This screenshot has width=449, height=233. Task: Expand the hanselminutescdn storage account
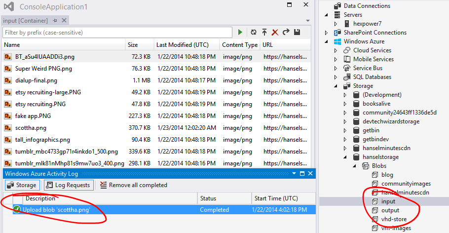click(x=345, y=148)
